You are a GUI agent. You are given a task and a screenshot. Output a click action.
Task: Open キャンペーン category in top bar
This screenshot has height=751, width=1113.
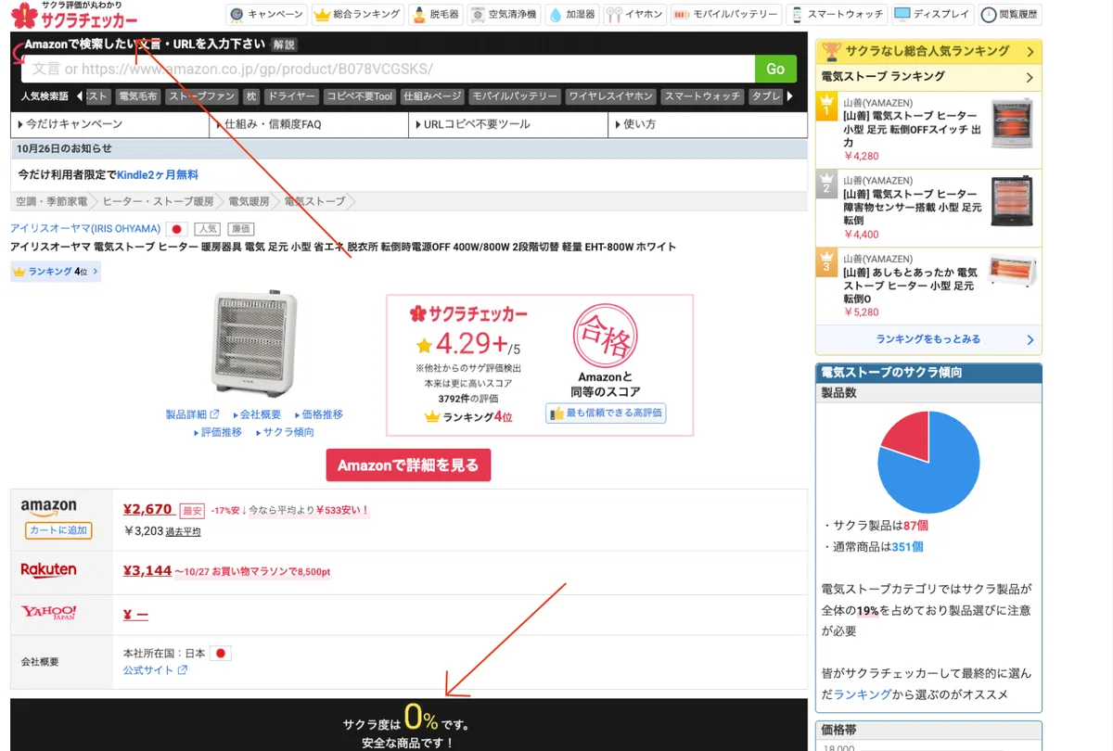coord(267,15)
